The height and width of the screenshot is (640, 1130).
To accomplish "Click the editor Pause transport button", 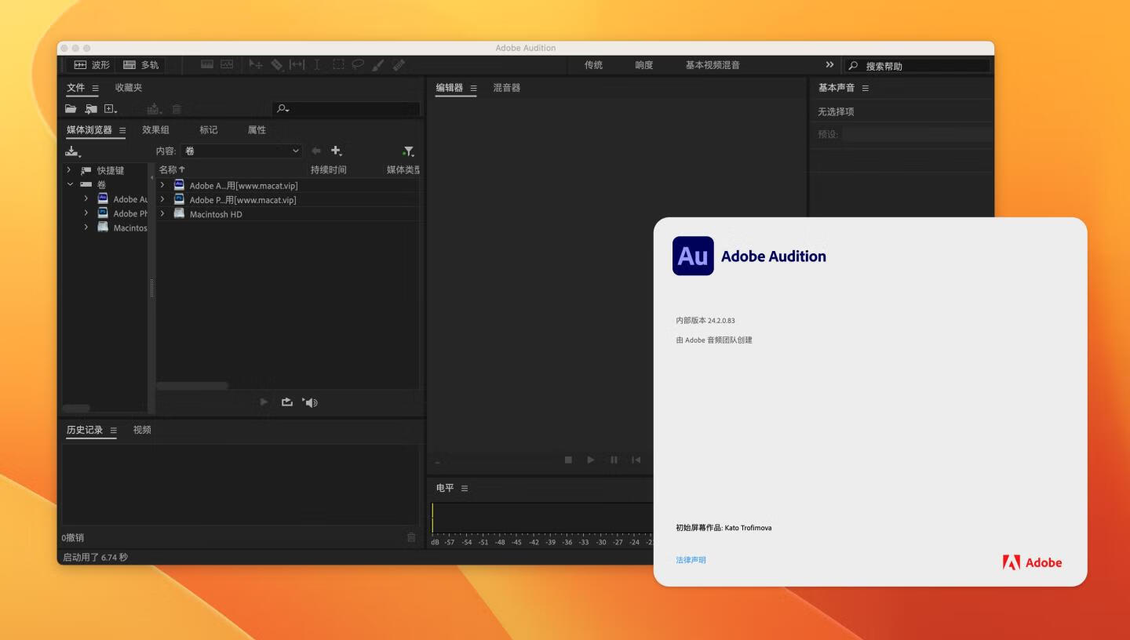I will coord(614,460).
